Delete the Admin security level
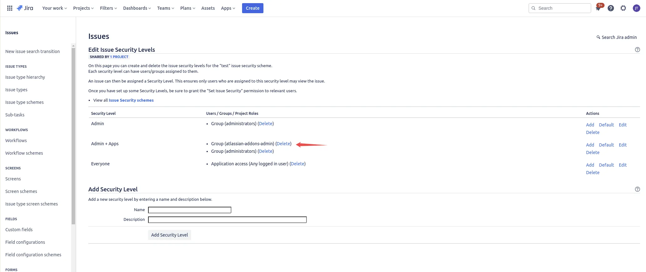Viewport: 646px width, 272px height. click(x=593, y=132)
